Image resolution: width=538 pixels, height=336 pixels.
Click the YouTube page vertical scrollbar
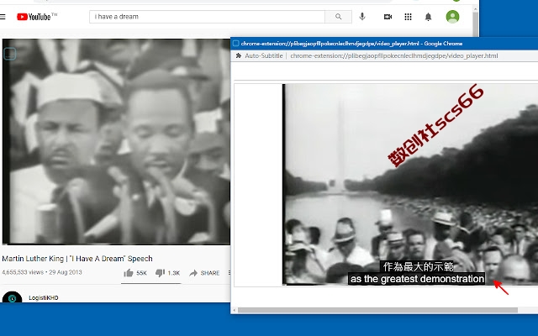(475, 23)
